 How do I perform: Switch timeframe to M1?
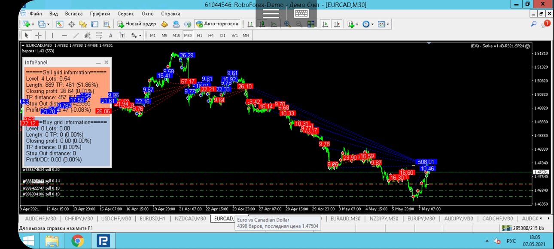(153, 35)
